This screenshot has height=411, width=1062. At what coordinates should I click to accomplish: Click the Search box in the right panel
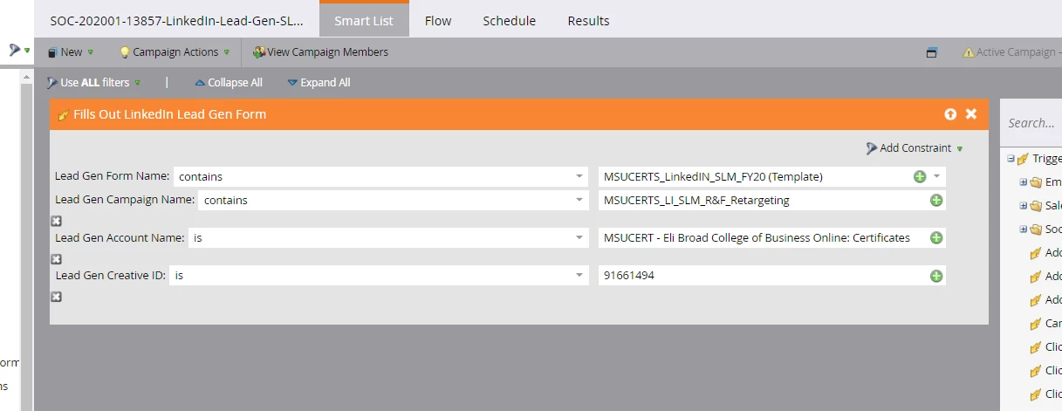tap(1033, 123)
